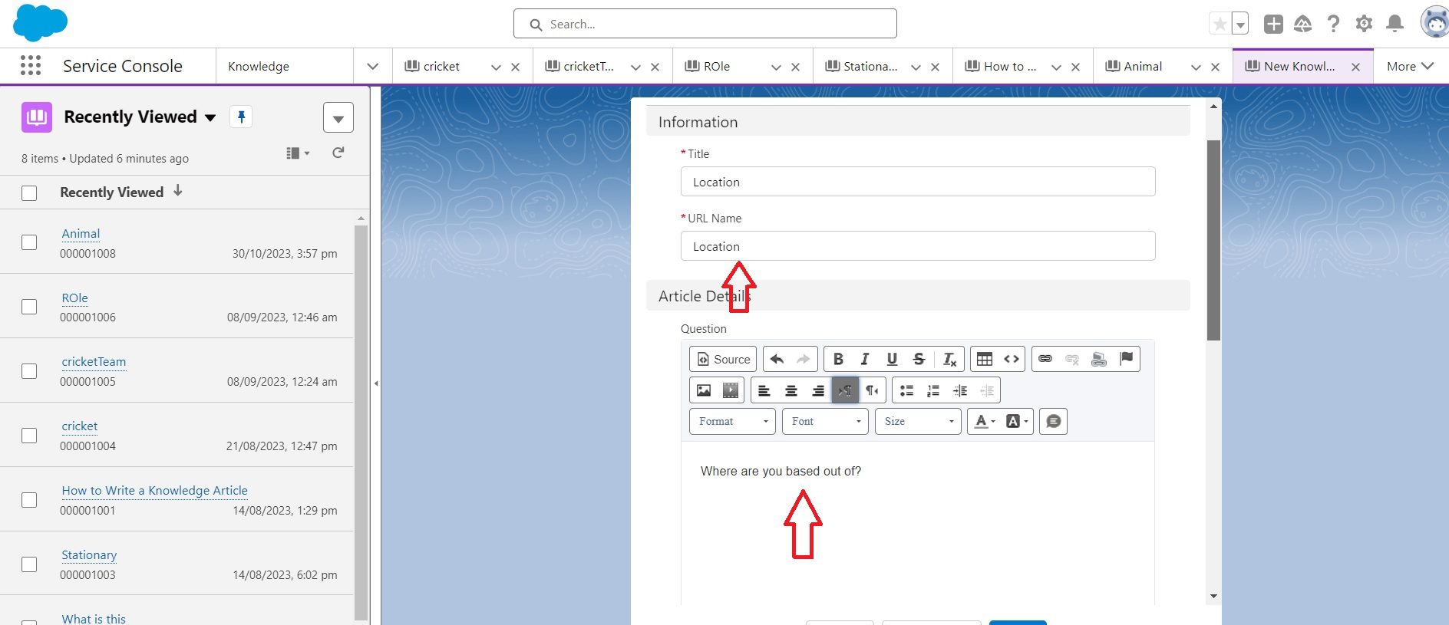Pin the Recently Viewed list view

241,117
